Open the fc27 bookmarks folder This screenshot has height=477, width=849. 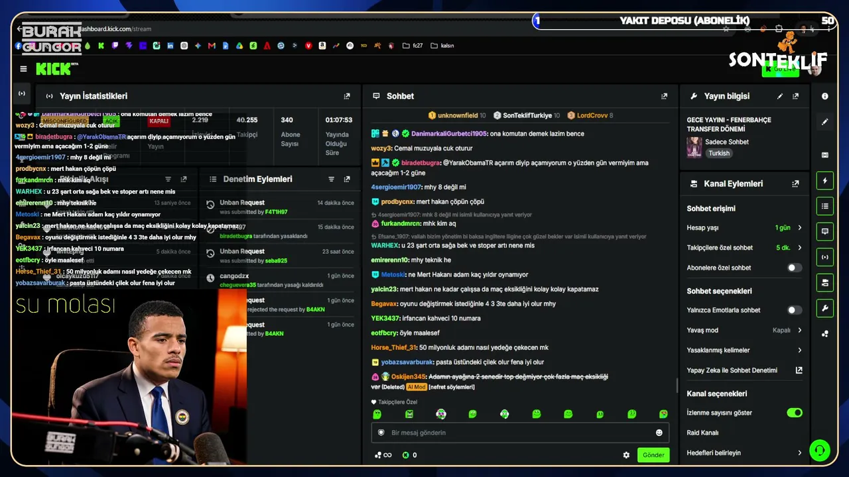point(412,46)
